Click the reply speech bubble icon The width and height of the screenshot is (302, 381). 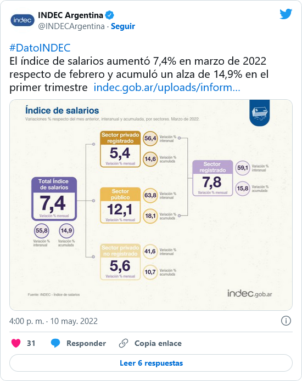coord(55,343)
